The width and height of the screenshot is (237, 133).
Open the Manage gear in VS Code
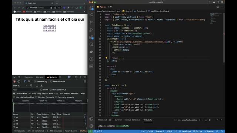pos(91,126)
